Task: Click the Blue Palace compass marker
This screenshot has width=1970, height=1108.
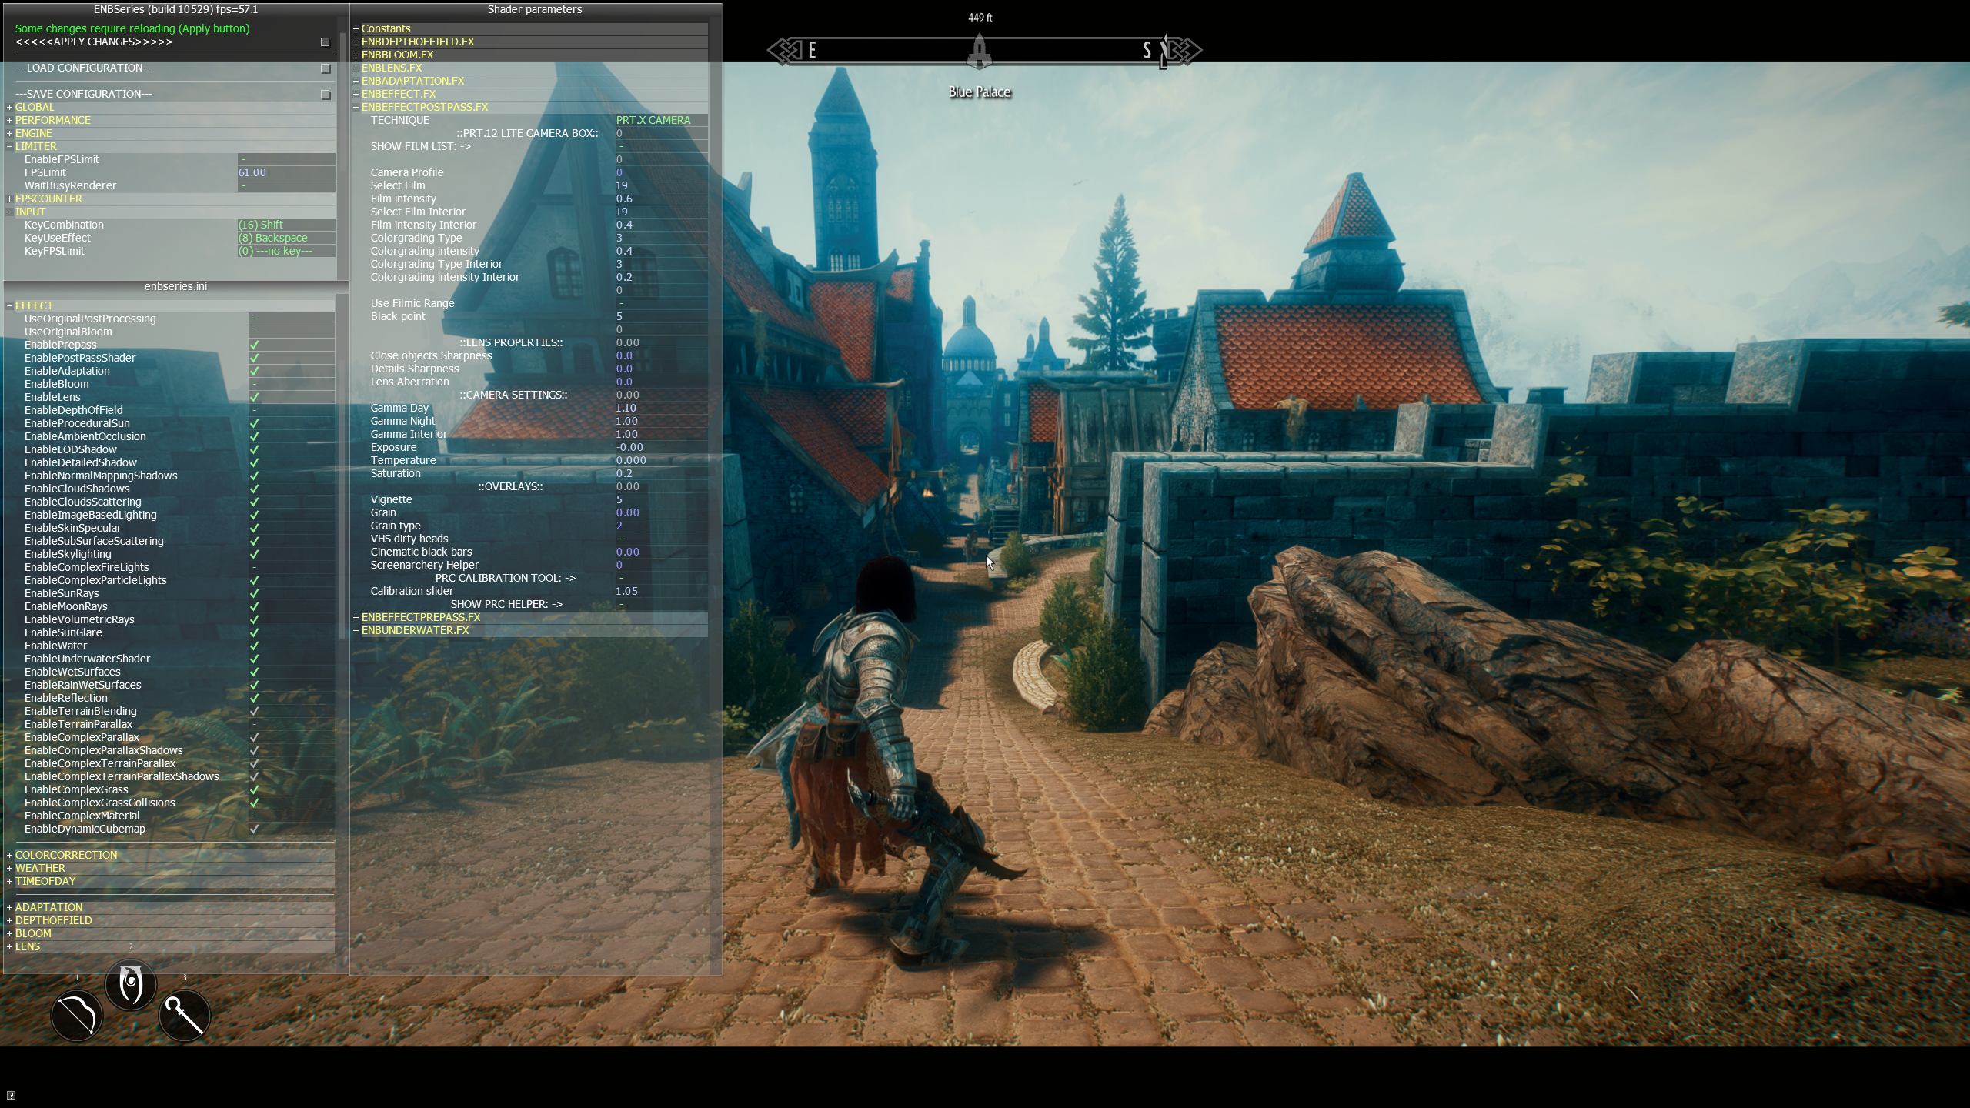Action: coord(979,52)
